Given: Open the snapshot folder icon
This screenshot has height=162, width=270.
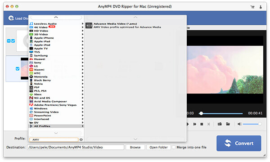Looking at the screenshot, I should coord(228,124).
